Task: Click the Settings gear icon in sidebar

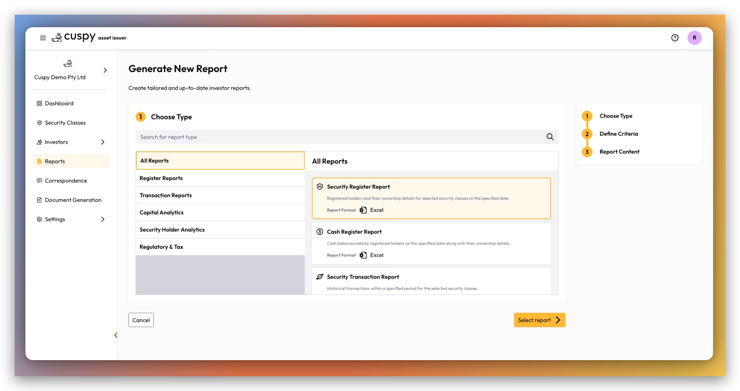Action: [x=39, y=219]
